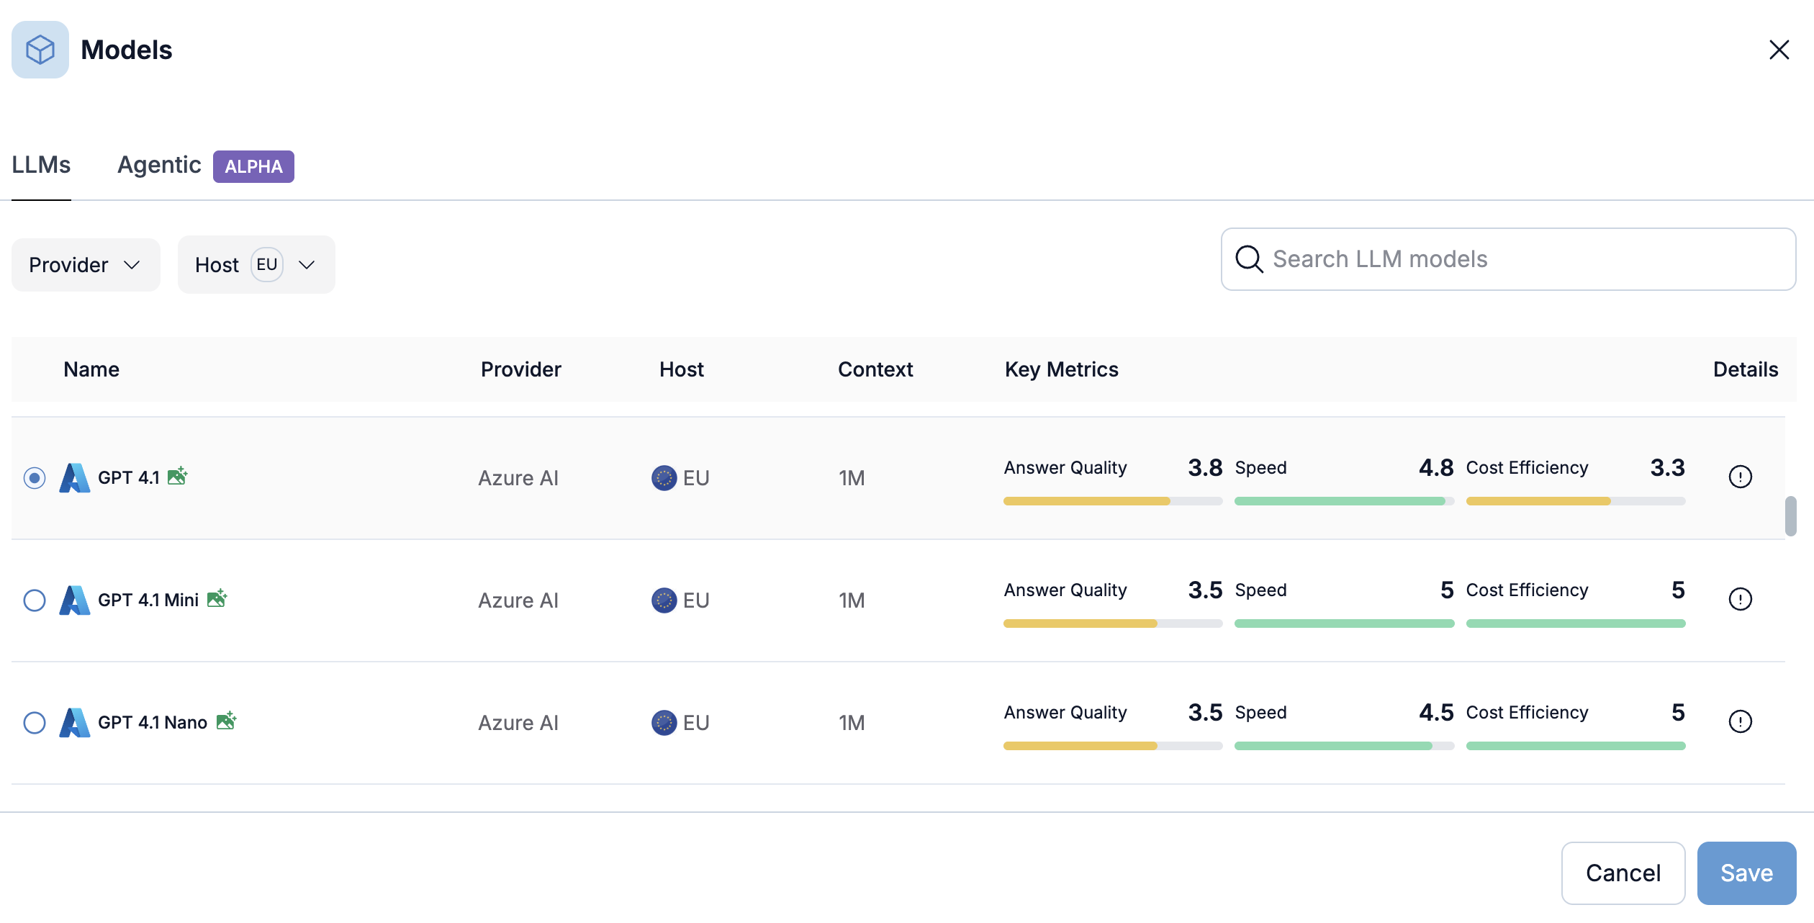1814x923 pixels.
Task: Click the EU flag icon in GPT 4.1 Nano row
Action: (664, 723)
